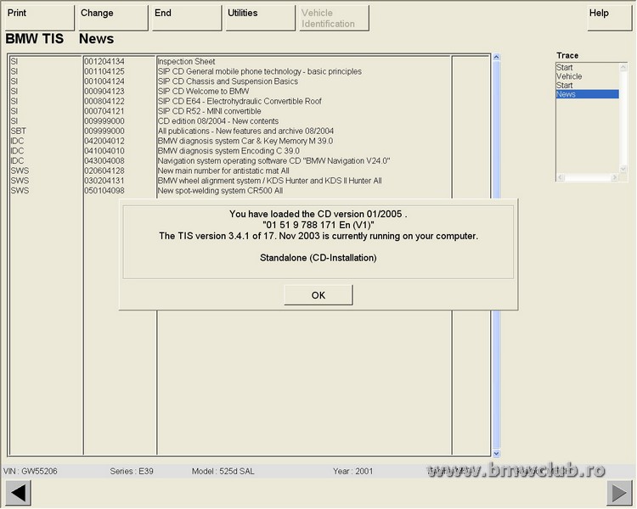
Task: Open New main number for antistatic mat
Action: click(x=223, y=171)
